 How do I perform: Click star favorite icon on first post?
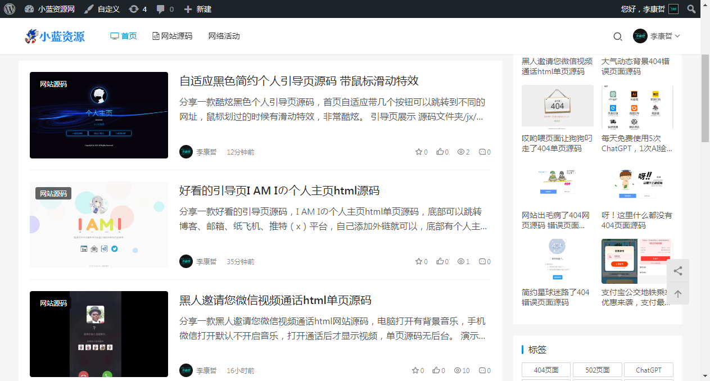click(418, 152)
